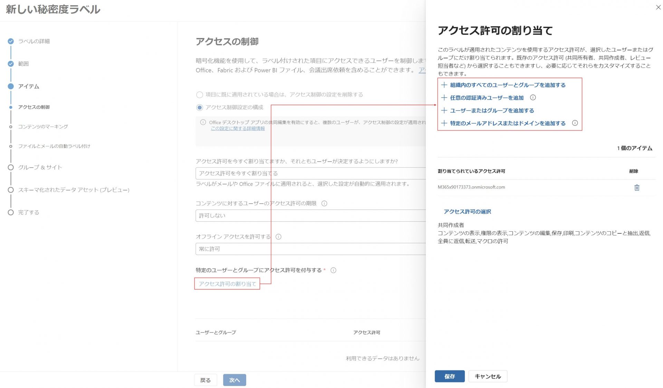Click info icon beside 特定のユーザーとグループにアクセス許可を付与する

coord(333,270)
